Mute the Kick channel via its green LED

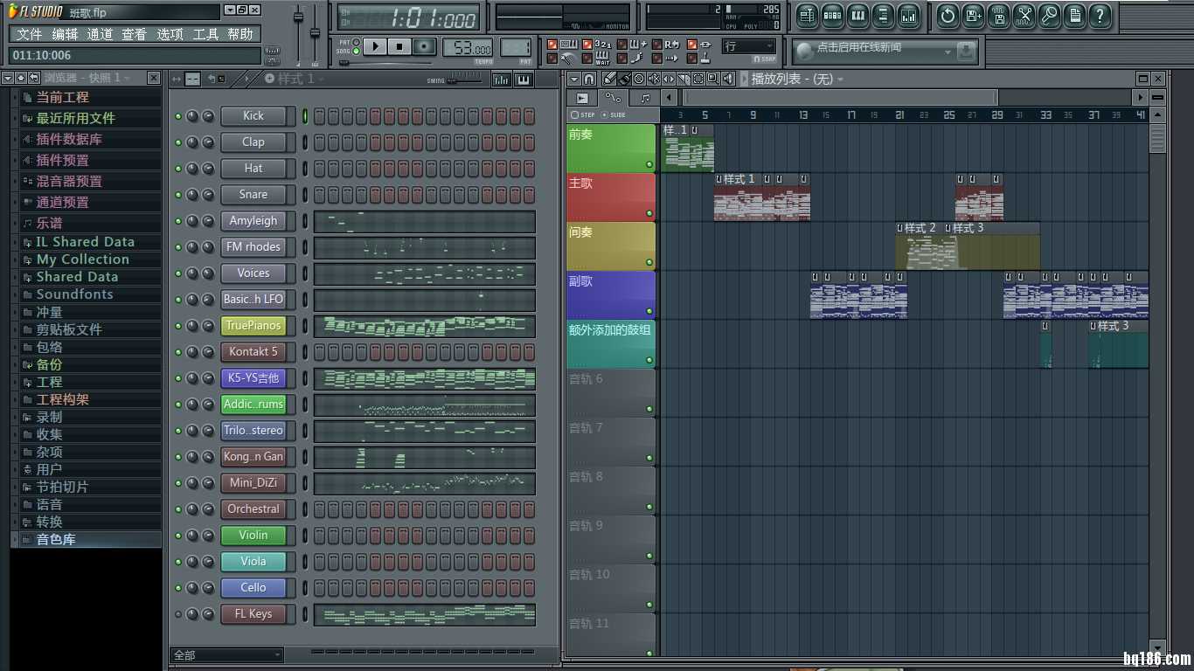tap(178, 116)
